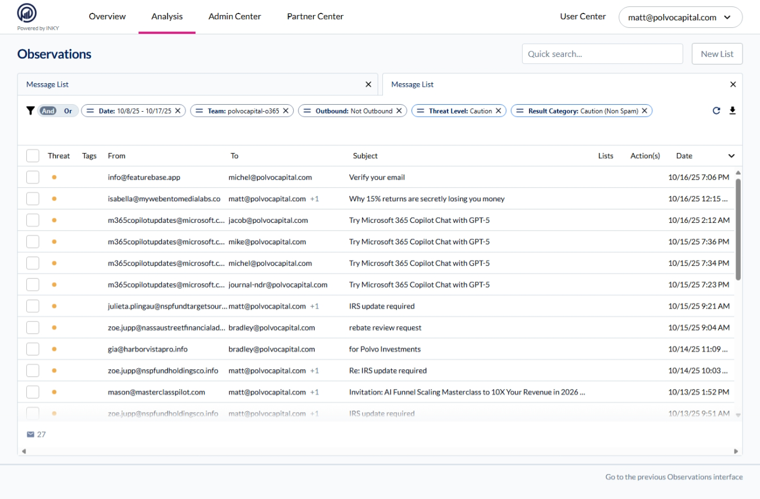Refresh the message list

coord(716,111)
